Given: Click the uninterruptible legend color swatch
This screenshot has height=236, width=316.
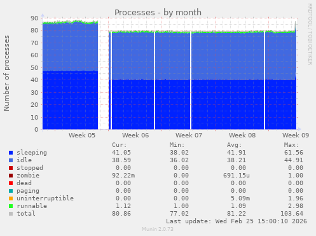Looking at the screenshot, I should pyautogui.click(x=11, y=198).
